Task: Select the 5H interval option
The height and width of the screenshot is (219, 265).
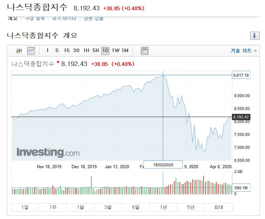Action: pos(96,50)
